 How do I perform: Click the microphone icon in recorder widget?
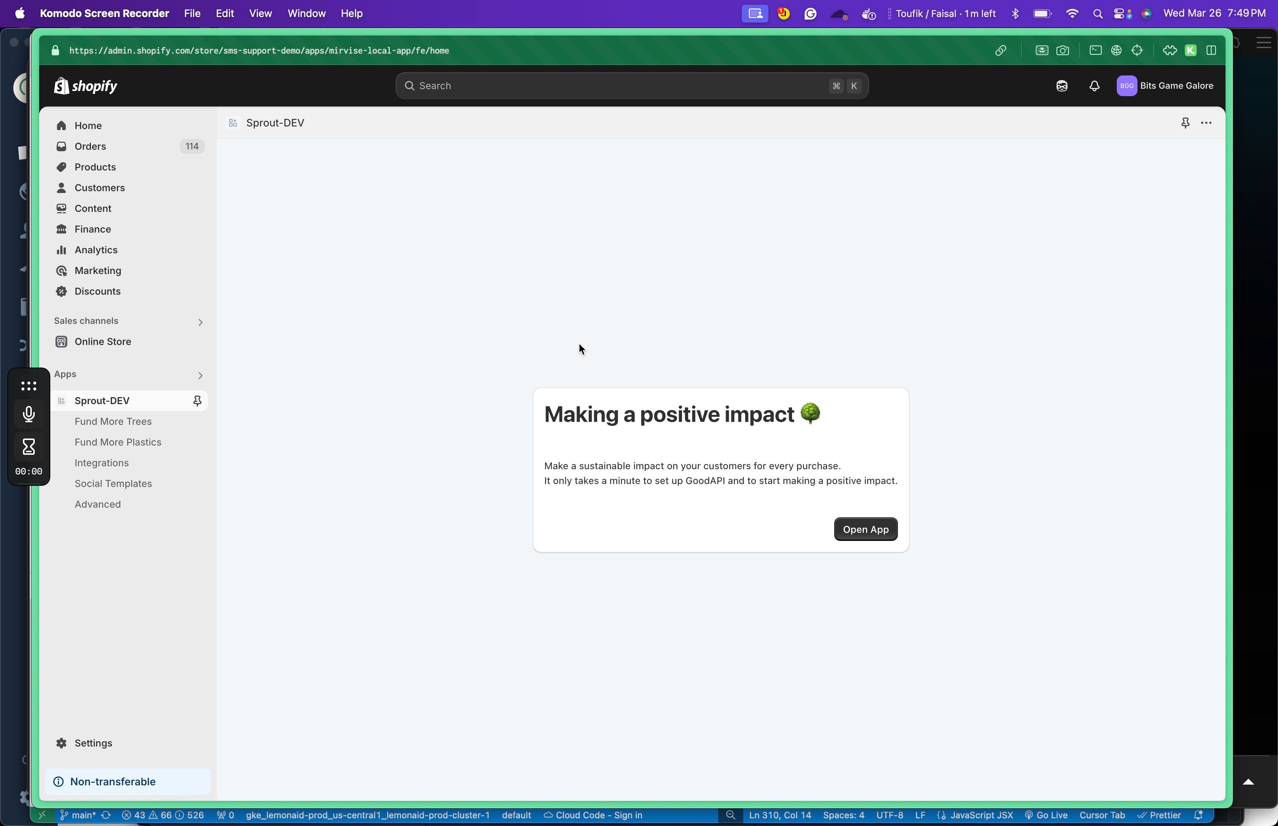pyautogui.click(x=29, y=414)
